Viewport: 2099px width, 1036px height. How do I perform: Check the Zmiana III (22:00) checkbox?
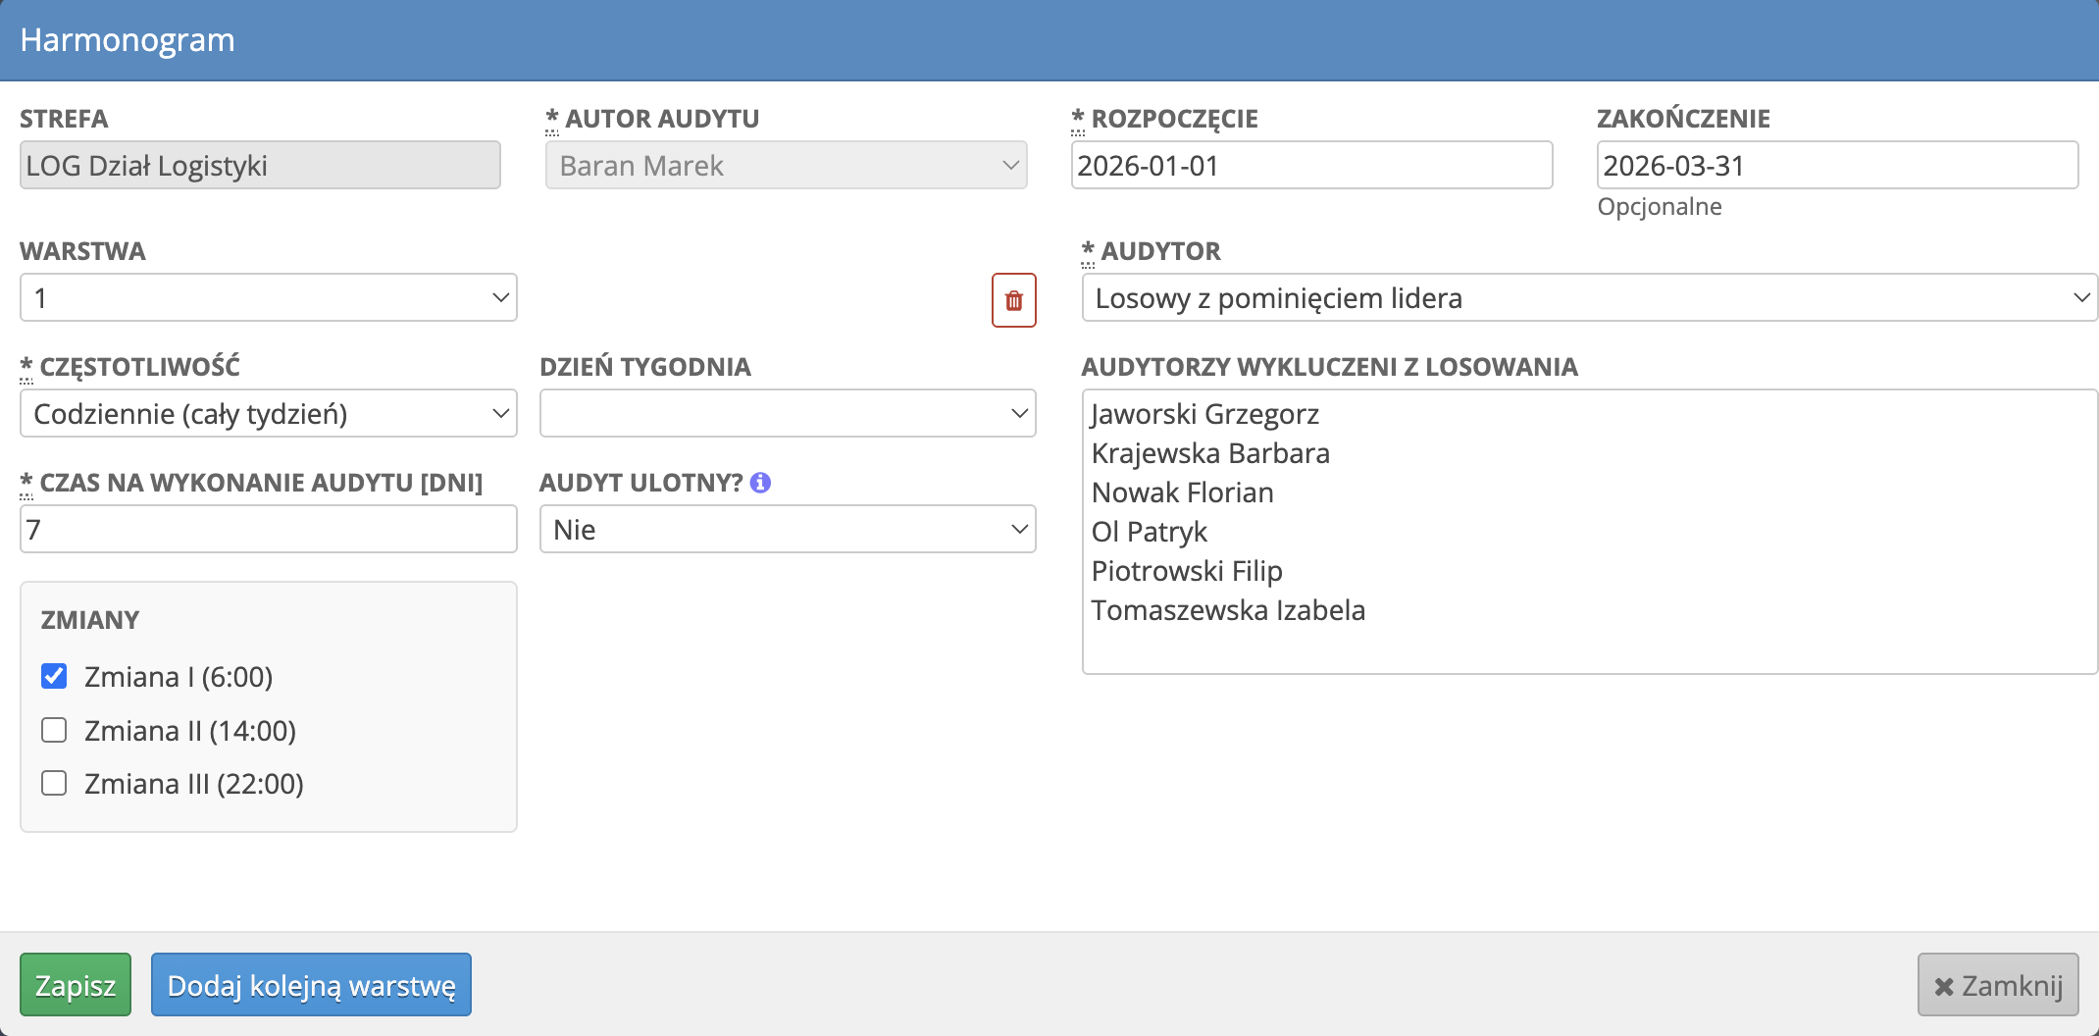click(x=54, y=783)
